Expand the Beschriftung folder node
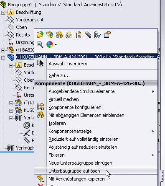This screenshot has width=165, height=186. coord(3,13)
